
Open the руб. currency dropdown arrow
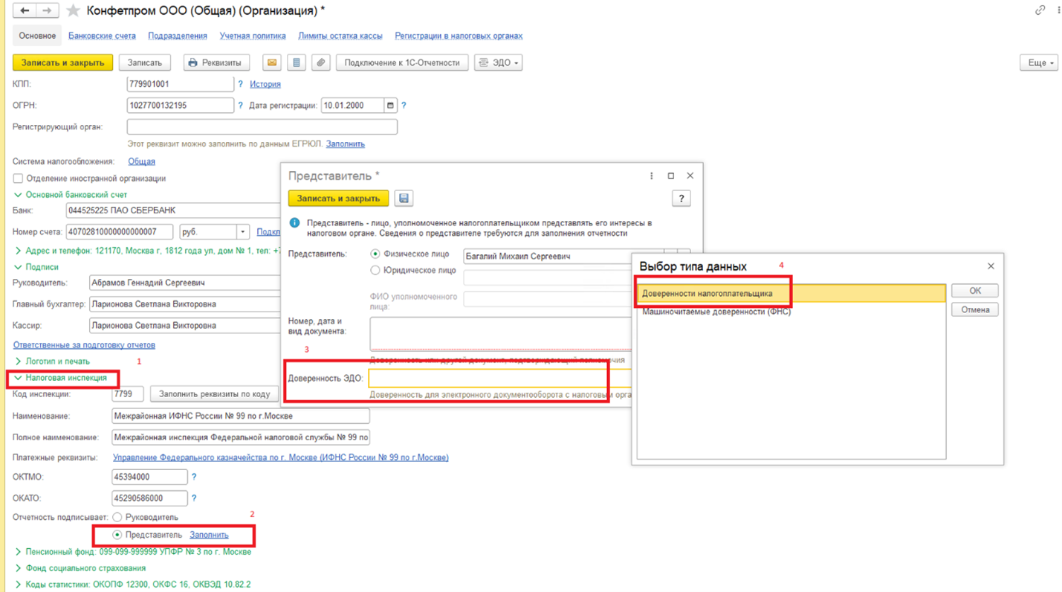point(242,232)
